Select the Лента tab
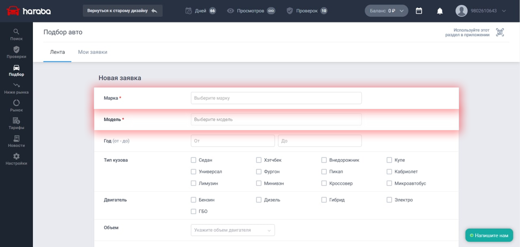Image resolution: width=520 pixels, height=247 pixels. point(58,52)
